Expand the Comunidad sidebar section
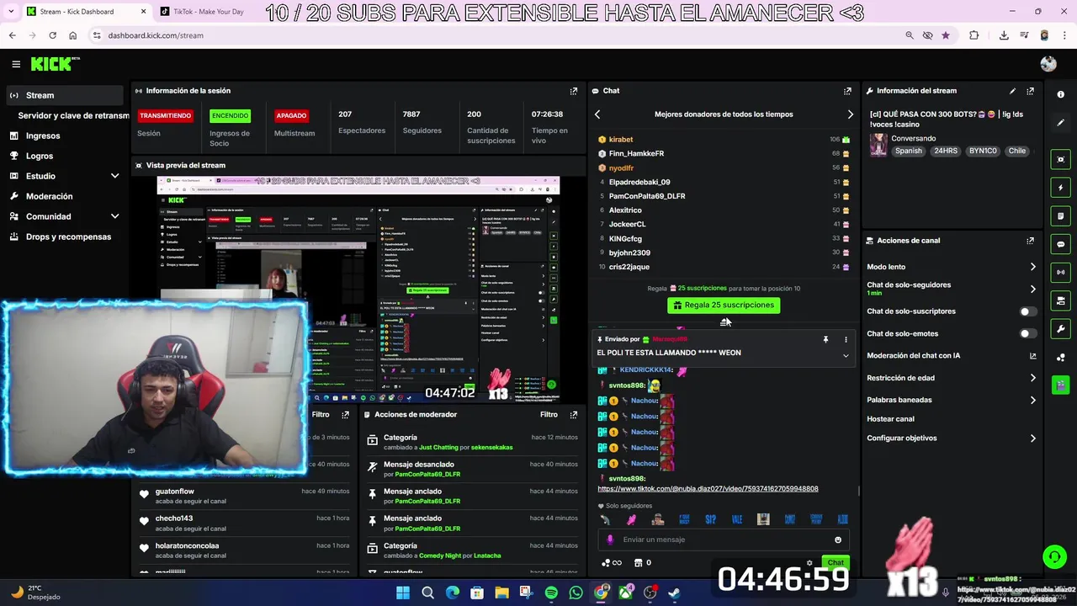The image size is (1077, 606). [x=114, y=216]
